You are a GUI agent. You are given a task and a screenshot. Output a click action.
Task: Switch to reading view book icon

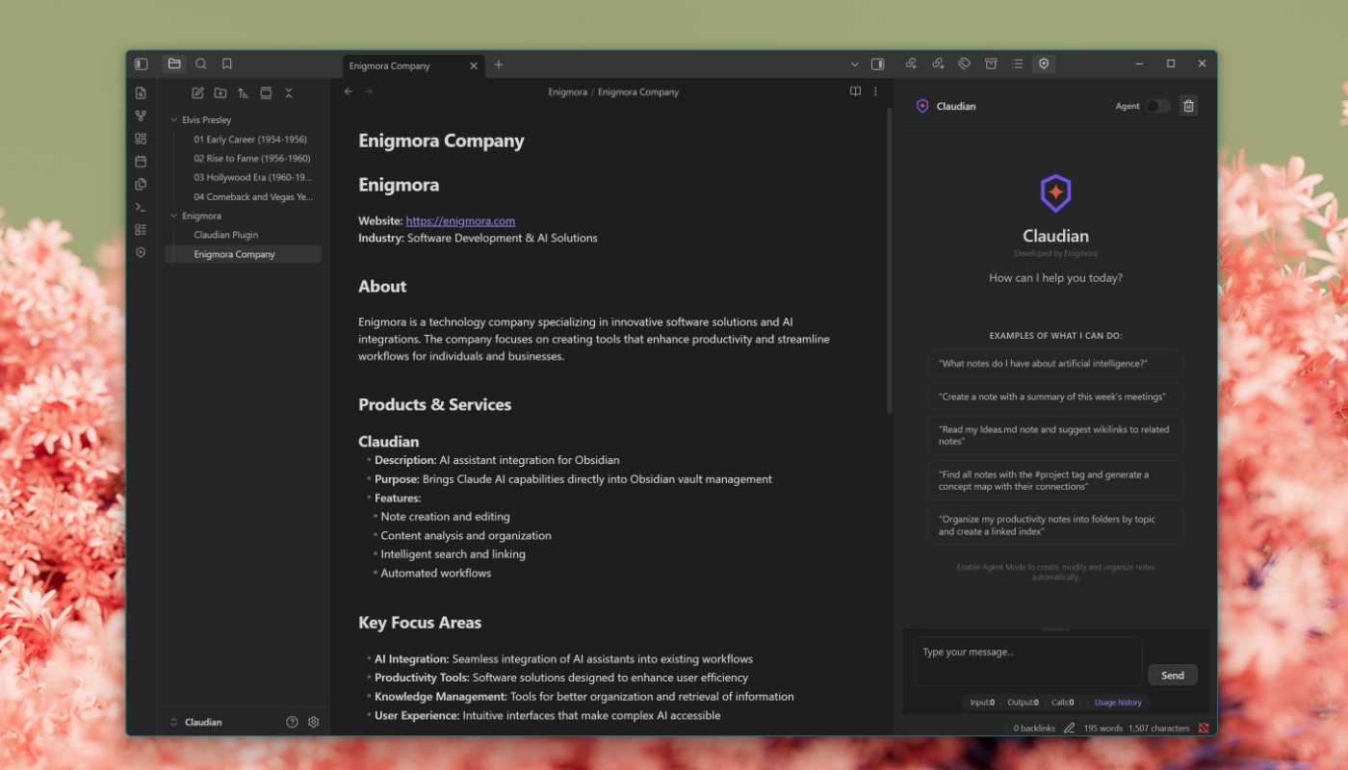(855, 91)
